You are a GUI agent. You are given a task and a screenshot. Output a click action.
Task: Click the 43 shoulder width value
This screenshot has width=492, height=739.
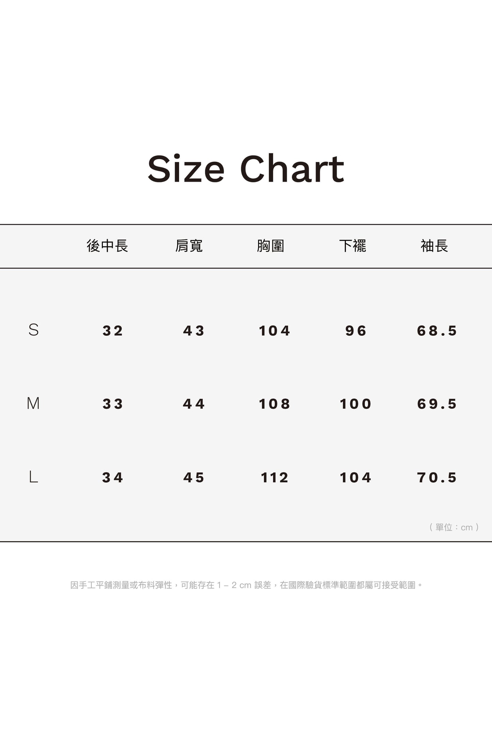194,331
